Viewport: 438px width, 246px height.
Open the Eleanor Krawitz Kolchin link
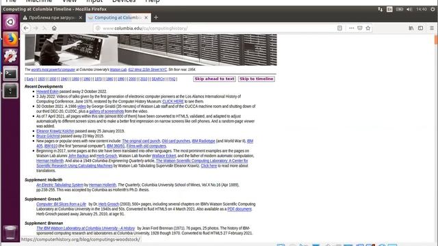55,131
